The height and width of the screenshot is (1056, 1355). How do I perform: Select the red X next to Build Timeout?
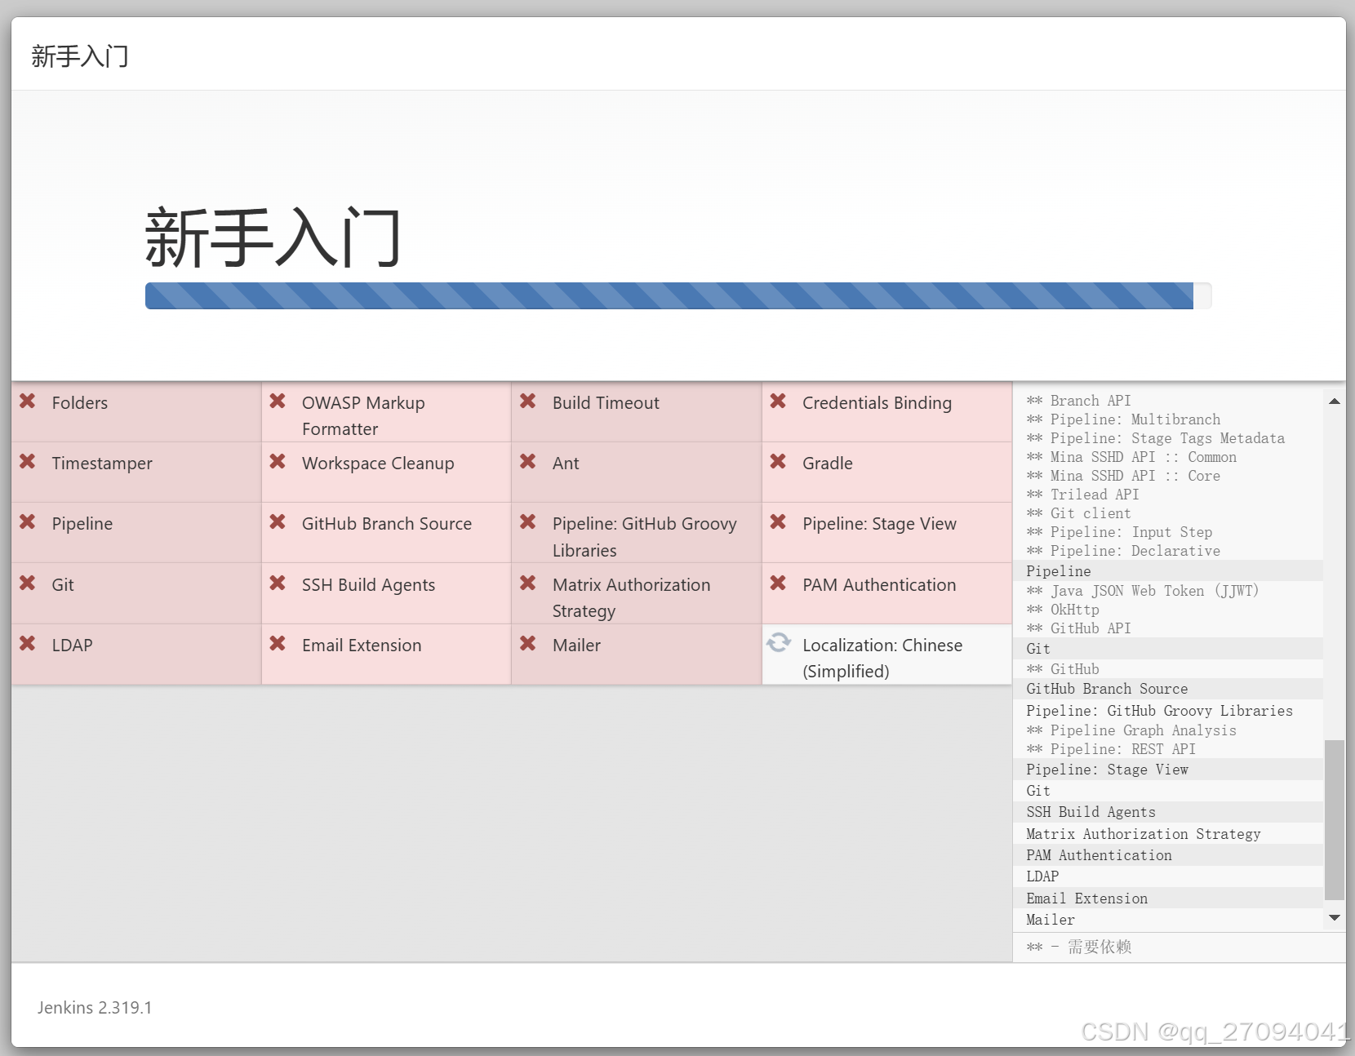pos(529,402)
